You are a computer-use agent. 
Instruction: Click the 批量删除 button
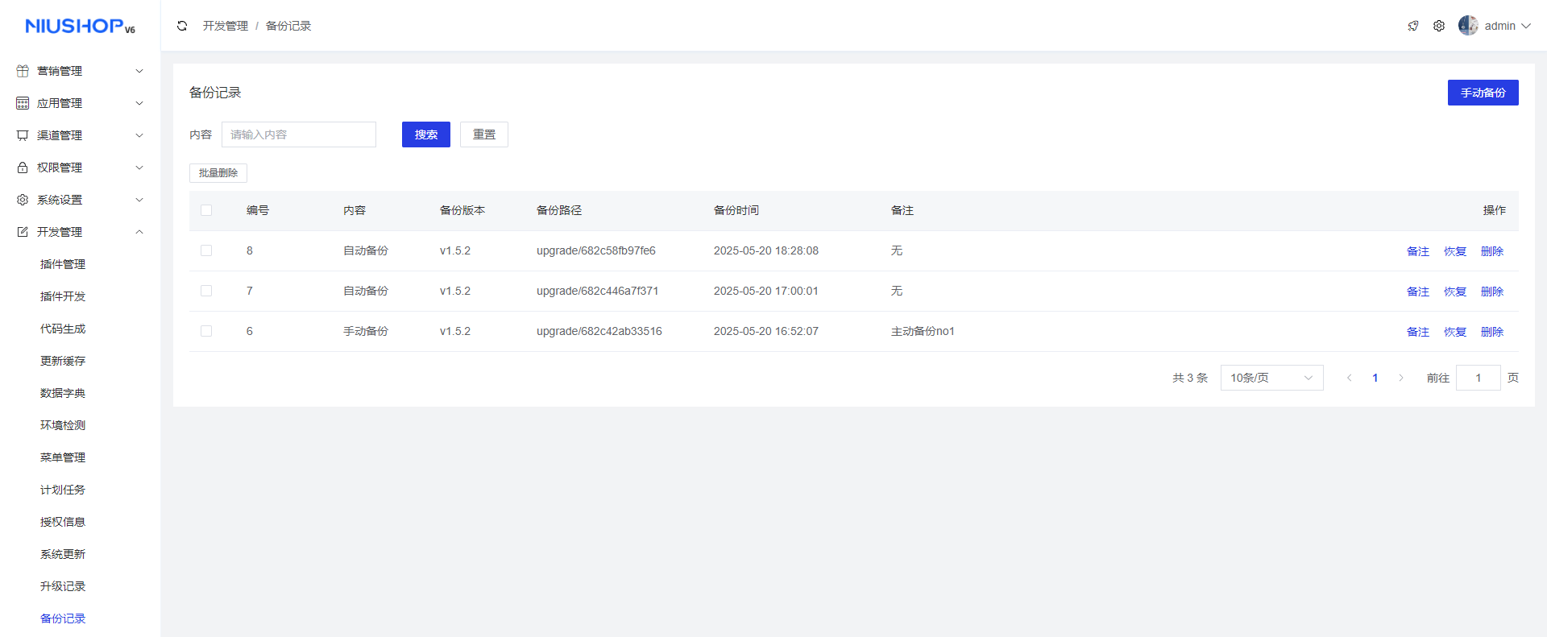coord(218,173)
